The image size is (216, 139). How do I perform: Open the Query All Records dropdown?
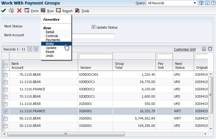[172, 3]
